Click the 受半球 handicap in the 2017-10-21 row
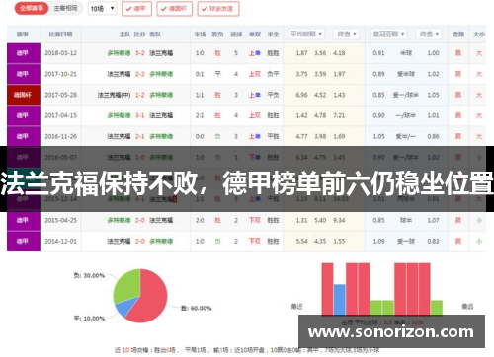The width and height of the screenshot is (494, 357). click(x=406, y=74)
